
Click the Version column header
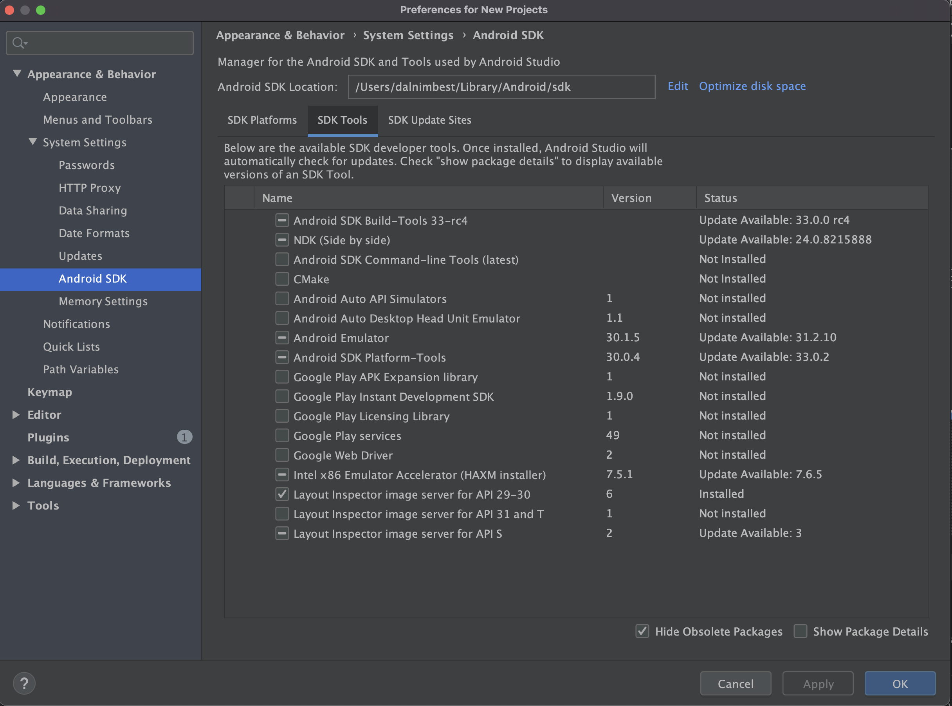click(649, 198)
